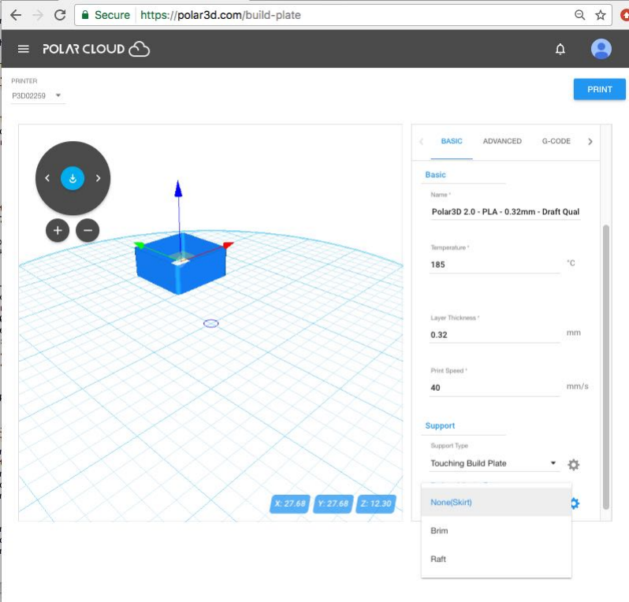This screenshot has height=602, width=629.
Task: Zoom out with the minus button
Action: [x=87, y=230]
